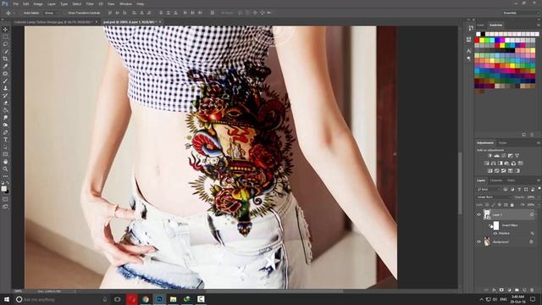Screen dimensions: 542x305
Task: Click the Smart Filters mask thumbnail
Action: (x=496, y=225)
